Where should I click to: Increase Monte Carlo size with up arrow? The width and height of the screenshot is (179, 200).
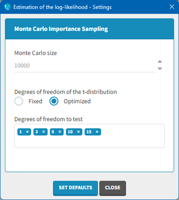[160, 61]
